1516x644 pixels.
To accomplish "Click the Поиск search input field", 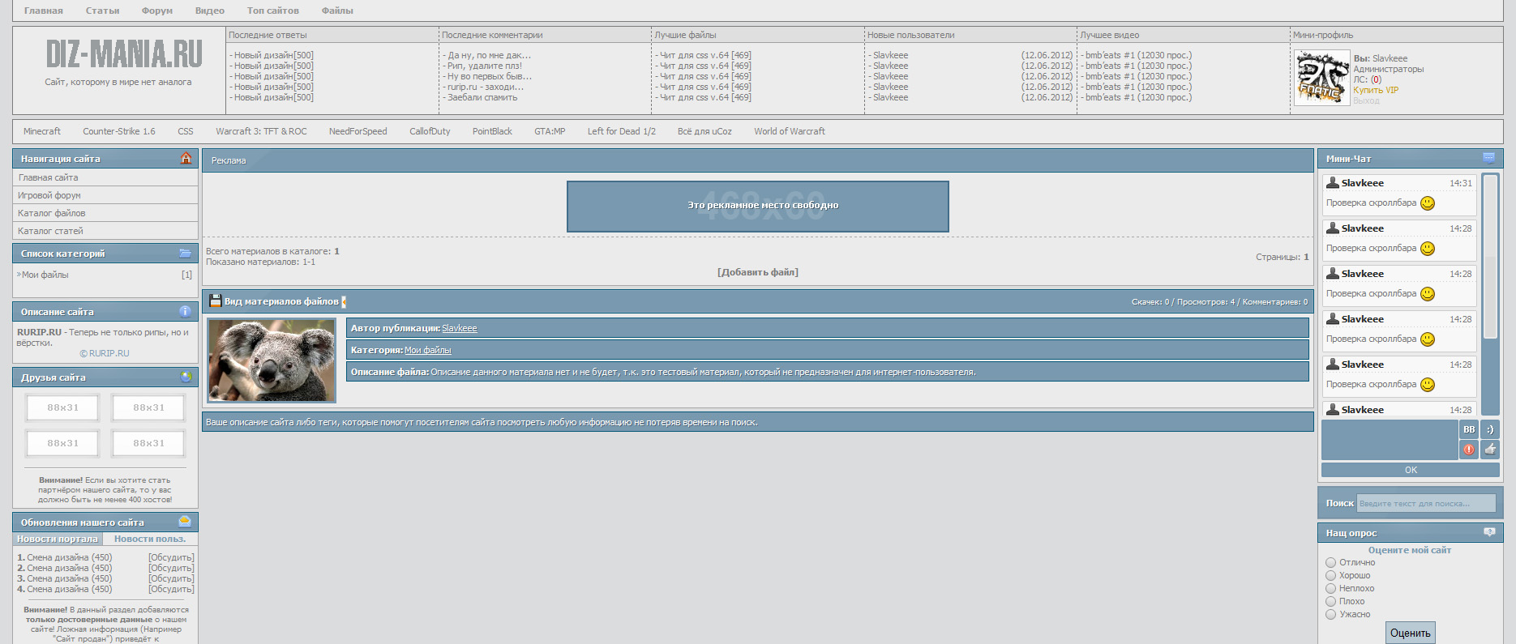I will (x=1425, y=503).
